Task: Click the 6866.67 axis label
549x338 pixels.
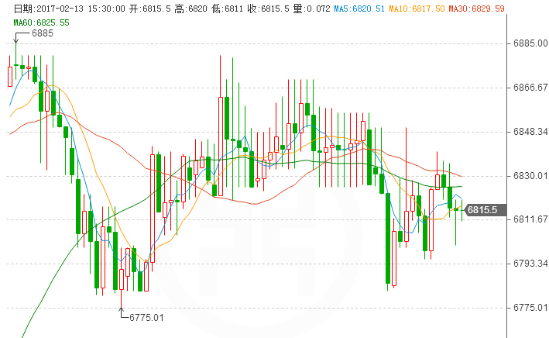Action: click(x=530, y=88)
